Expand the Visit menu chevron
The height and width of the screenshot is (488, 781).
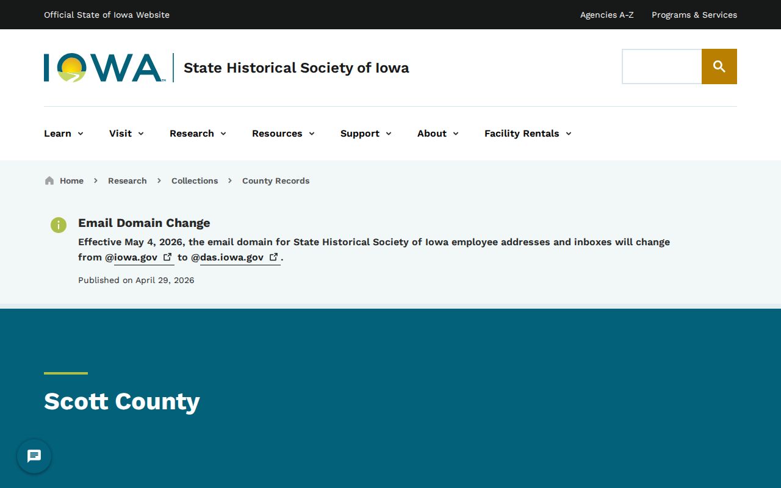click(141, 134)
